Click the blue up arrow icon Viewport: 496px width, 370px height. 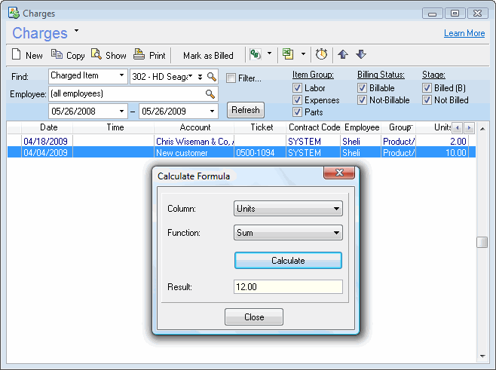(343, 54)
